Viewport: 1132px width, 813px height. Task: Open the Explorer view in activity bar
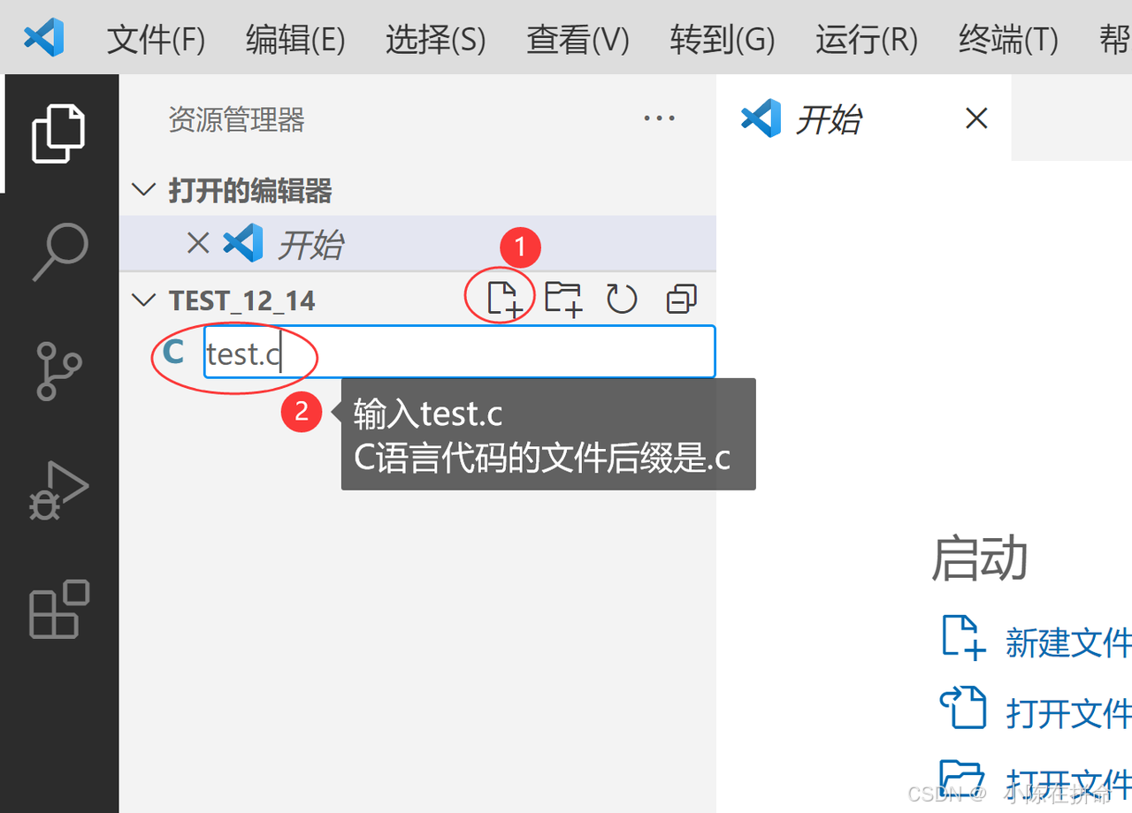coord(58,133)
